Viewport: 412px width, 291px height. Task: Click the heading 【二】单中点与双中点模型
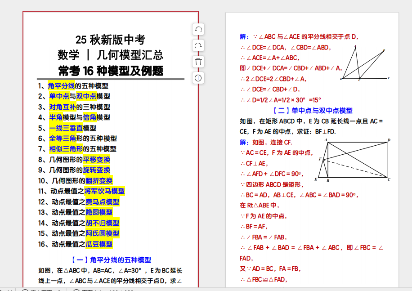(x=312, y=110)
